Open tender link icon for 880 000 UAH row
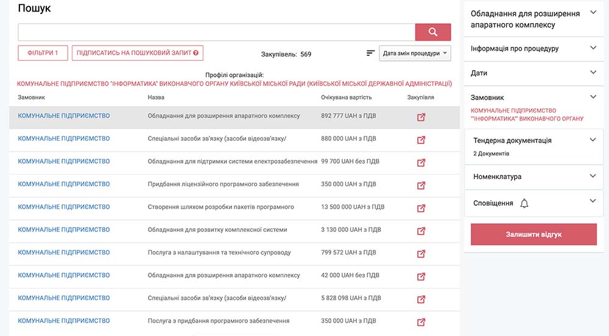Image resolution: width=609 pixels, height=336 pixels. 421,139
